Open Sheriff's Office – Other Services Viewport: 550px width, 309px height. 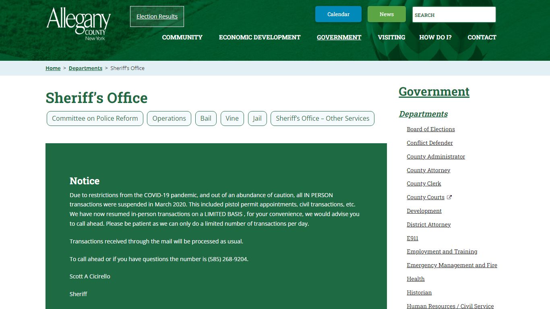tap(323, 118)
